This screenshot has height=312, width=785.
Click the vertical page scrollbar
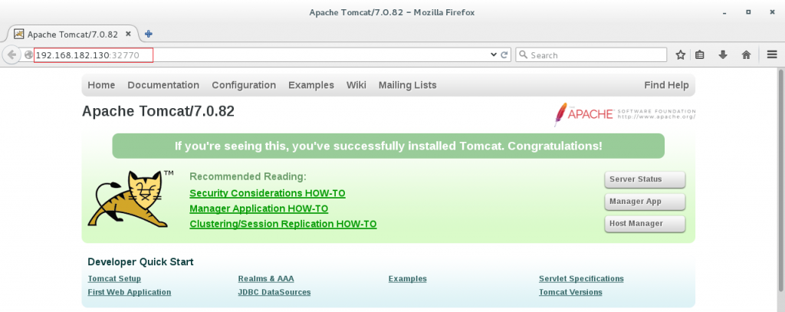click(780, 180)
